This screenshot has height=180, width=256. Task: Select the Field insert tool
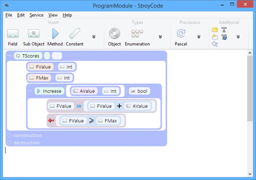coord(13,36)
